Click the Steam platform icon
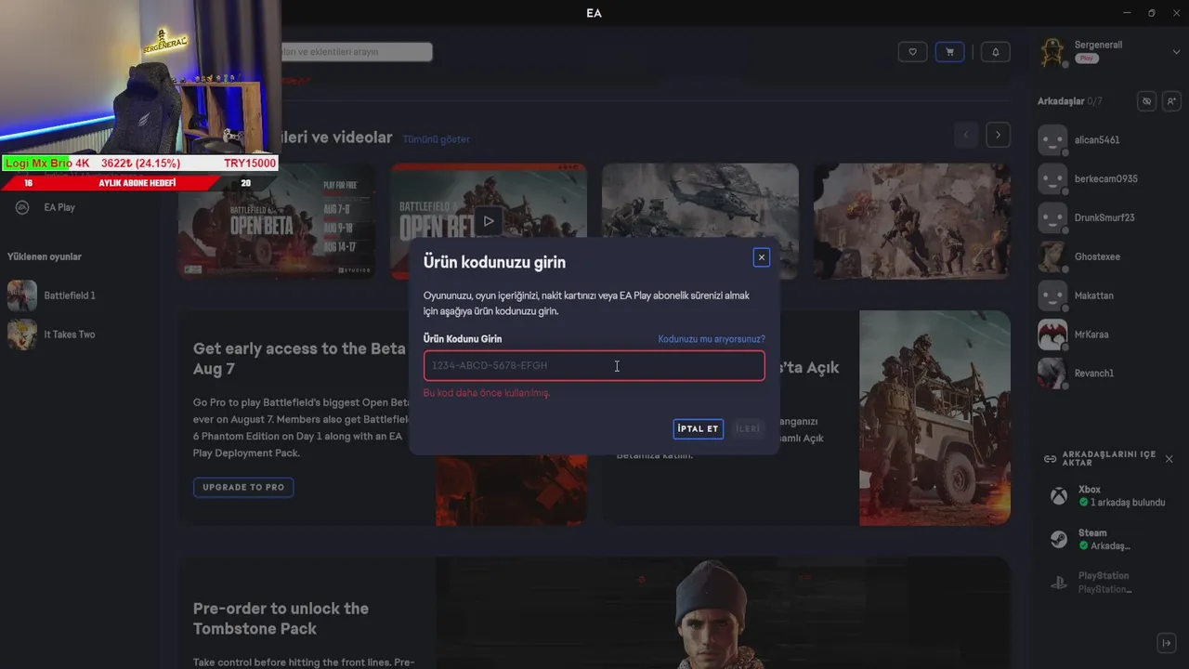 tap(1058, 540)
